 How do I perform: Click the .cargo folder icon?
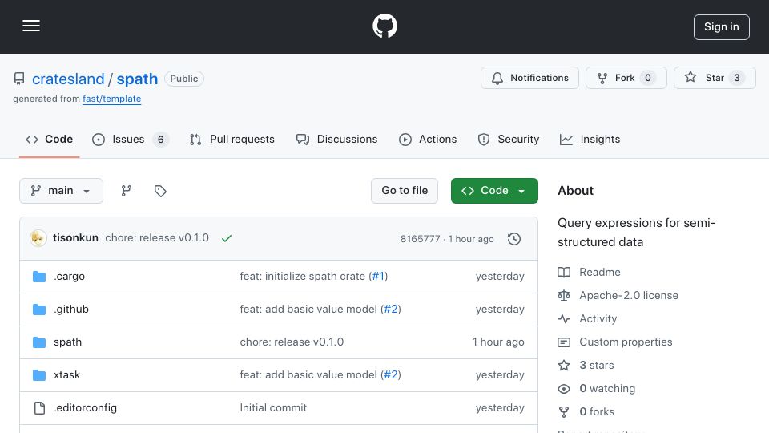(x=39, y=277)
